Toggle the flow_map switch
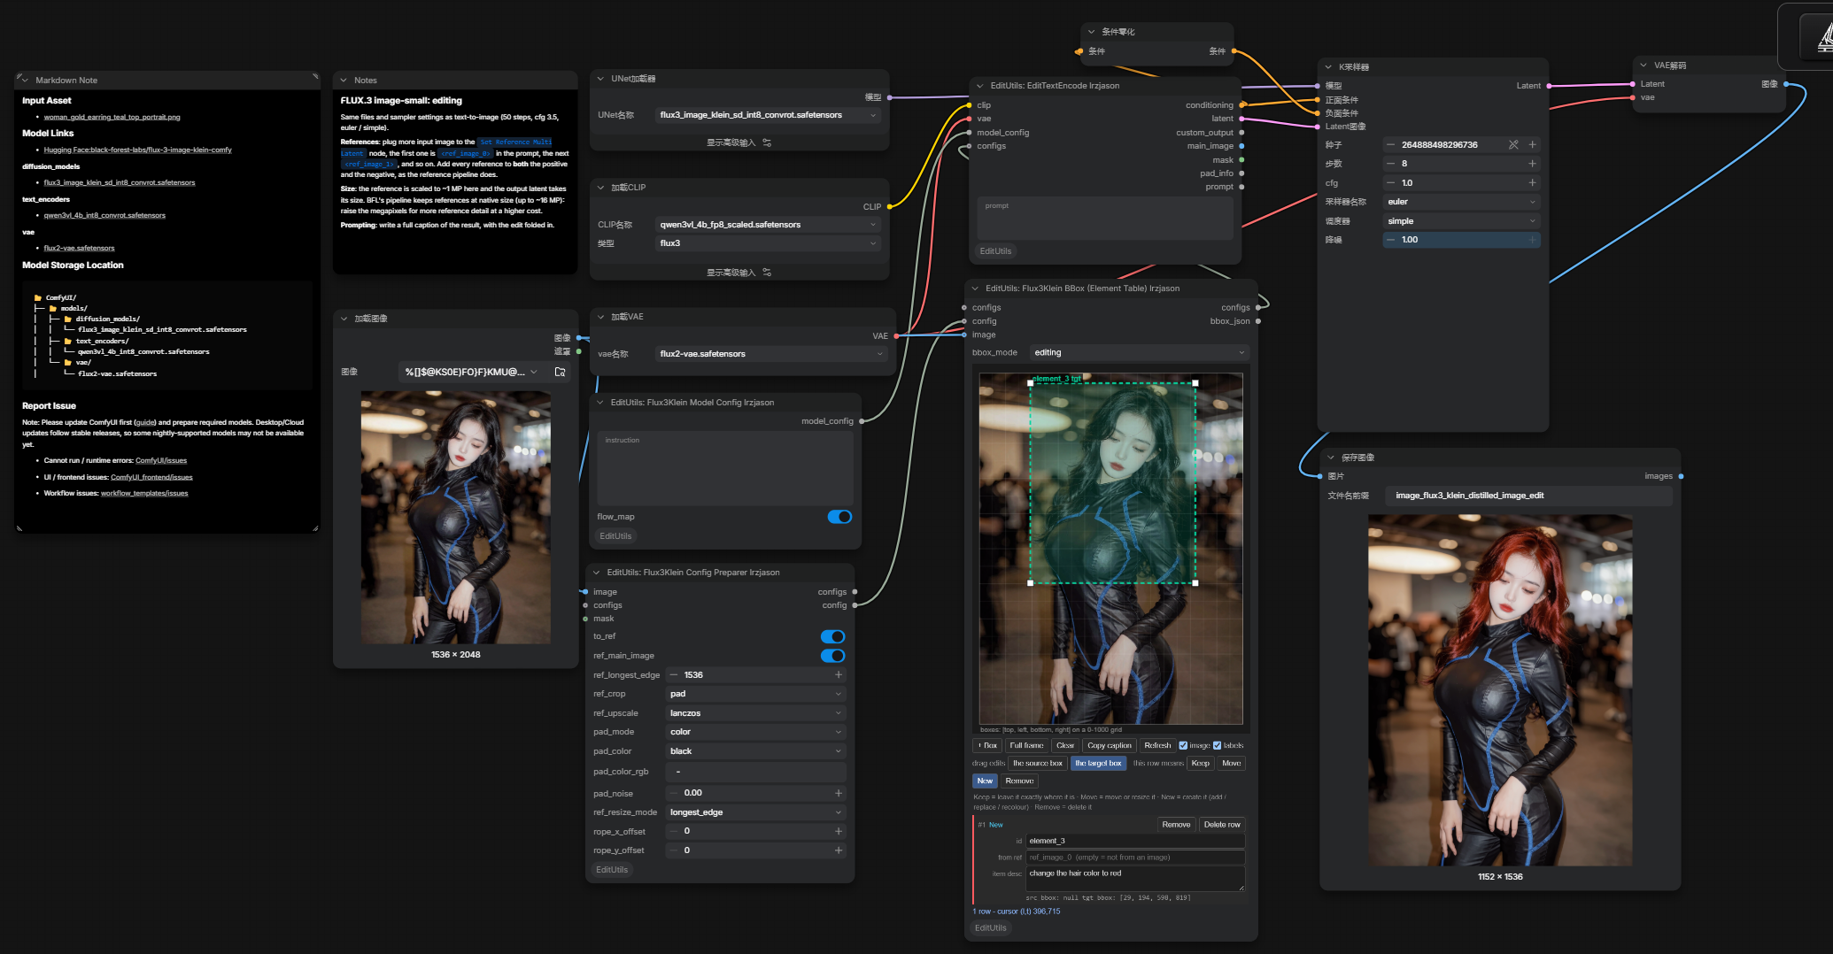 click(839, 517)
